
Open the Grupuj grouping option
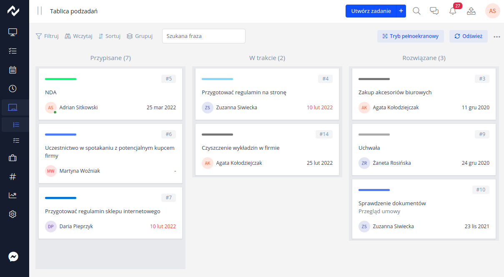[x=140, y=36]
